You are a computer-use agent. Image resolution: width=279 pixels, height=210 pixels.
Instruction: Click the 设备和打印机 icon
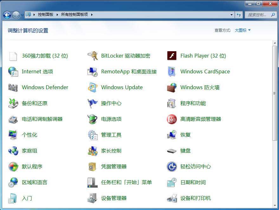click(x=172, y=199)
